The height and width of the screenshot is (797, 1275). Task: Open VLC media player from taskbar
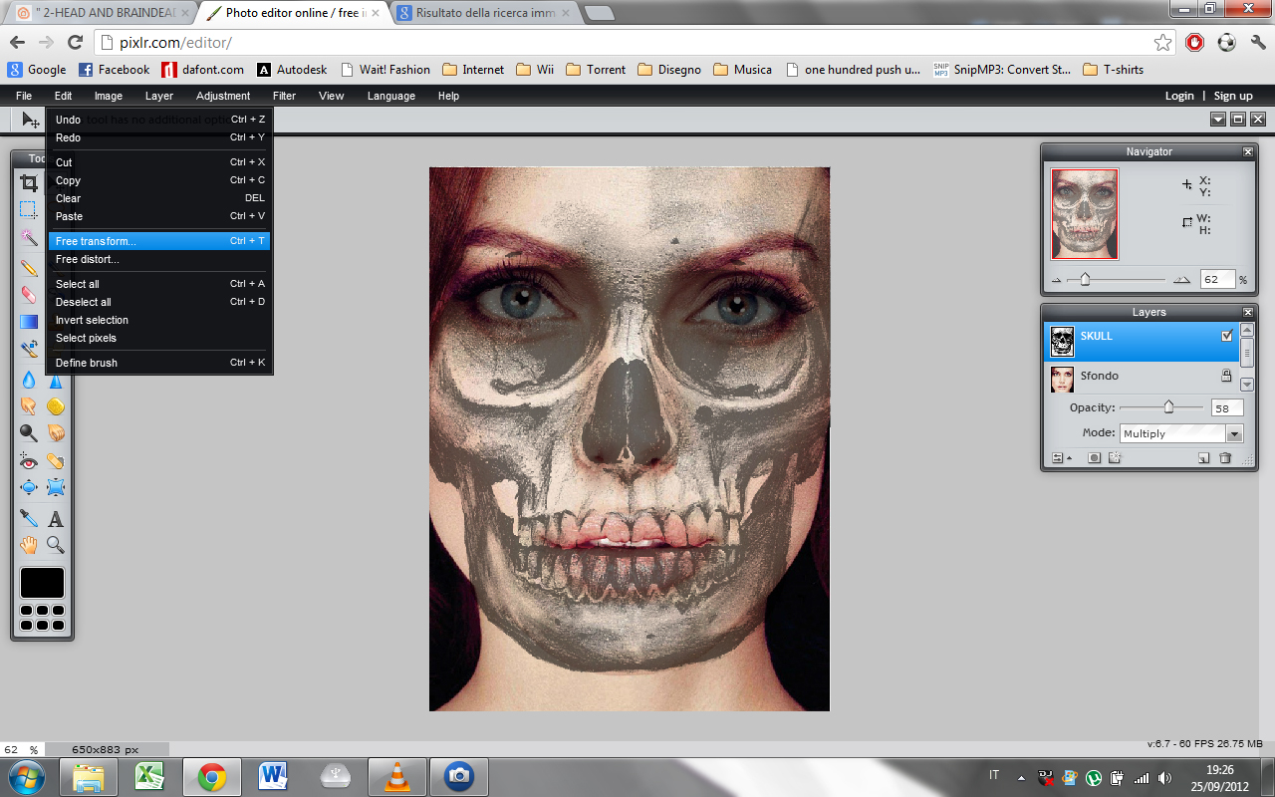[397, 776]
